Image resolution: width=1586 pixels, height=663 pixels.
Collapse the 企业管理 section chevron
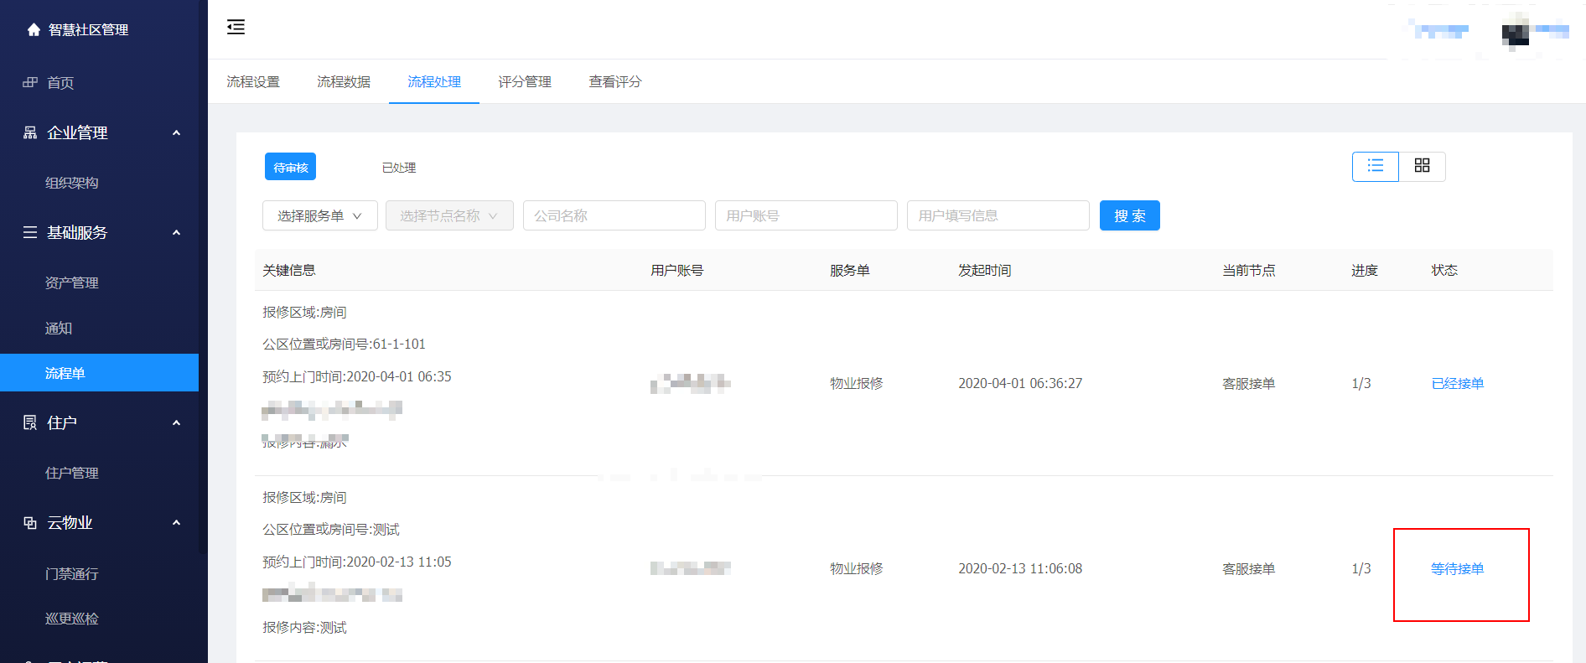(176, 132)
